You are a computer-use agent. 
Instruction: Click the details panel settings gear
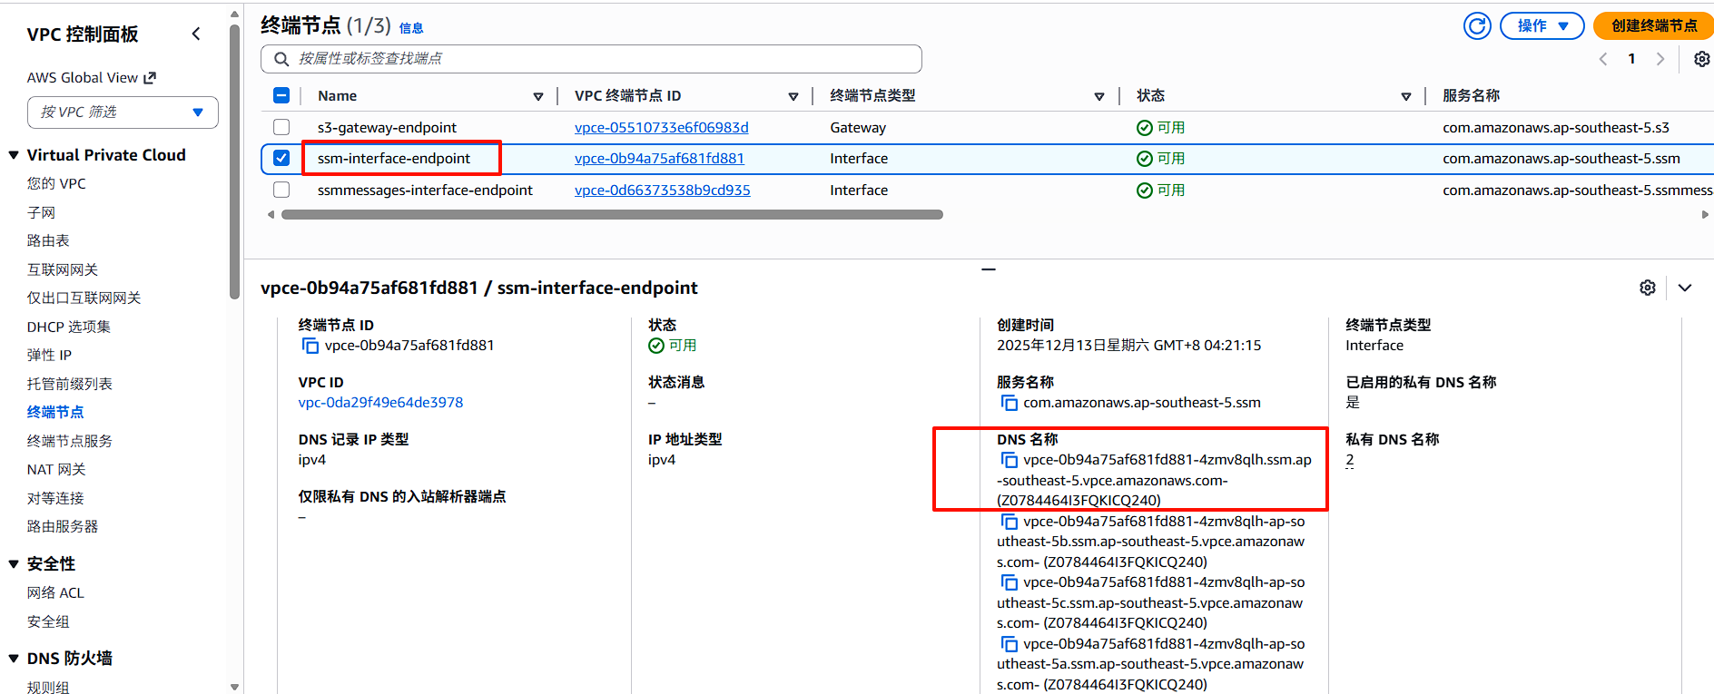click(x=1647, y=288)
